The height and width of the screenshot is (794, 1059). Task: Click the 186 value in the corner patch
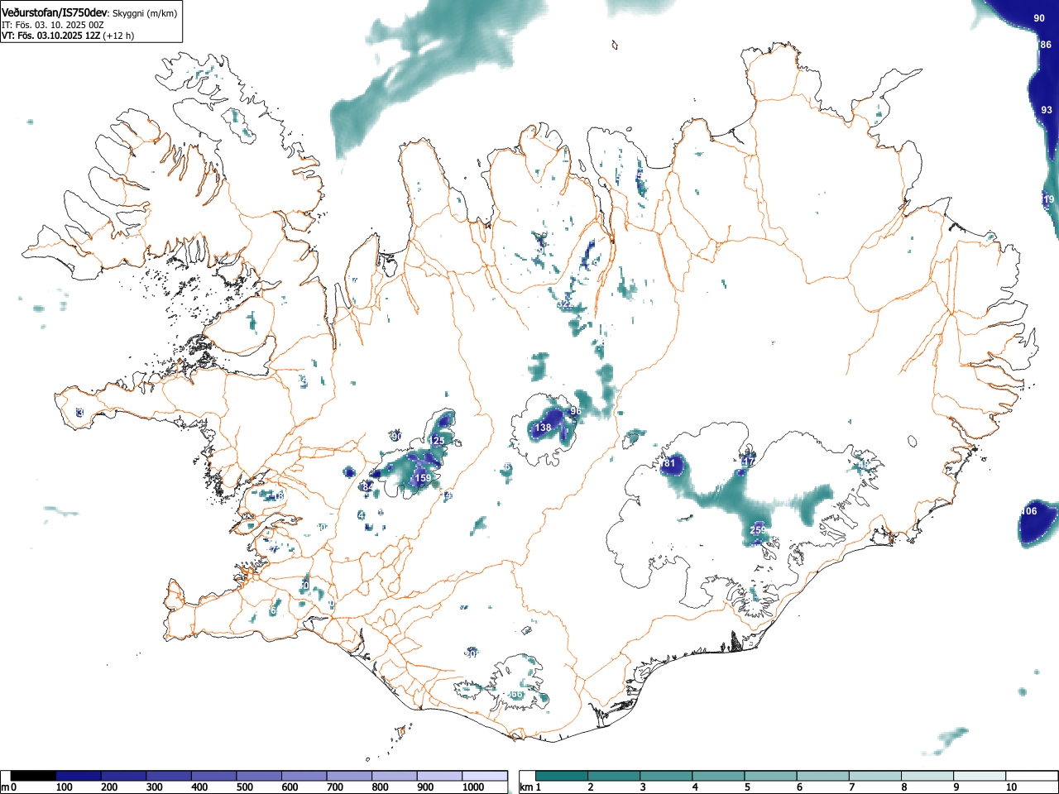click(1043, 45)
